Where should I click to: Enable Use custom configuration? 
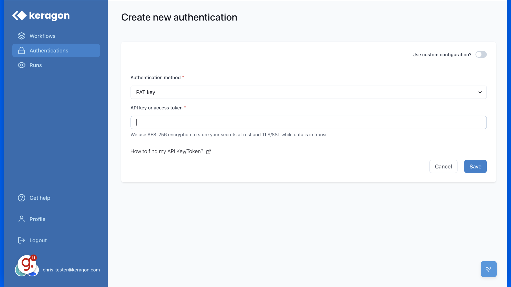(481, 54)
